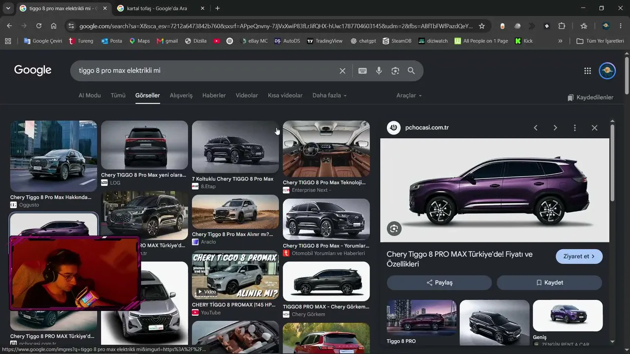Close the image preview panel
This screenshot has height=354, width=630.
click(x=595, y=128)
